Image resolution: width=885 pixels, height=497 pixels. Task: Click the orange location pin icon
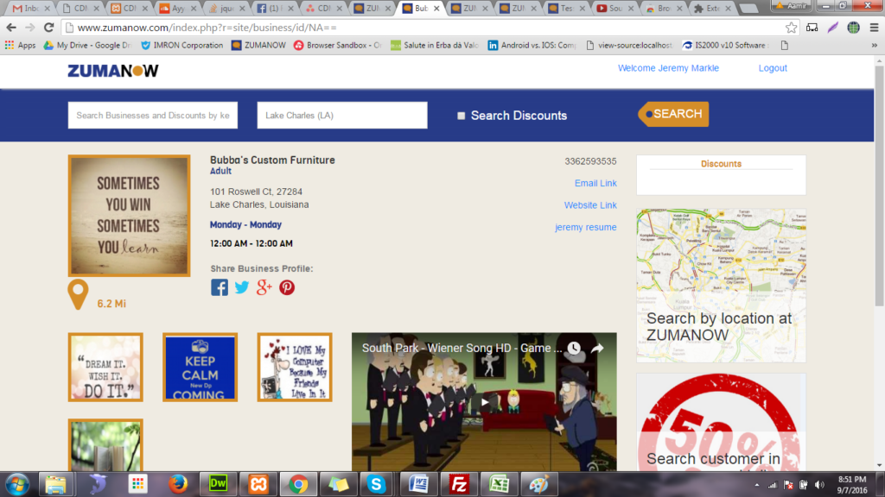[78, 295]
